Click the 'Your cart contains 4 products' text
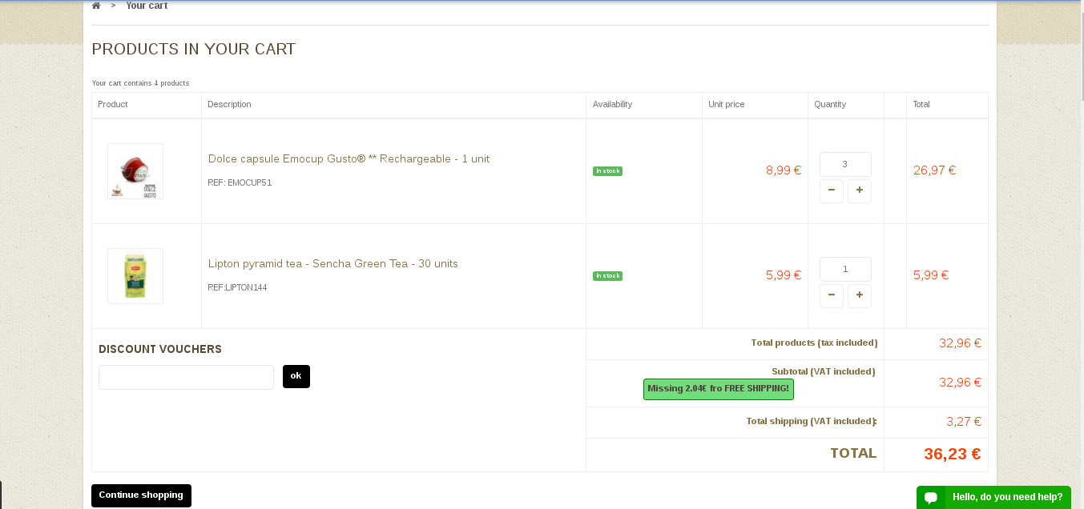Screen dimensions: 1084x509 [x=140, y=83]
